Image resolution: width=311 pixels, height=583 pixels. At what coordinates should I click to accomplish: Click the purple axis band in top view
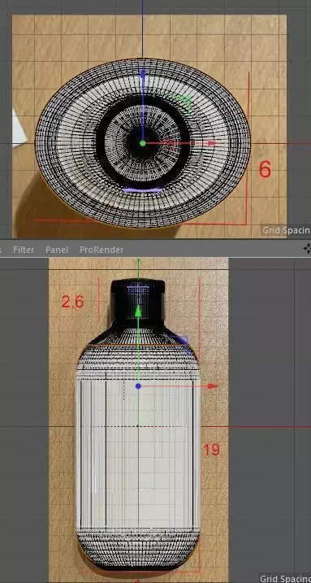pyautogui.click(x=143, y=190)
